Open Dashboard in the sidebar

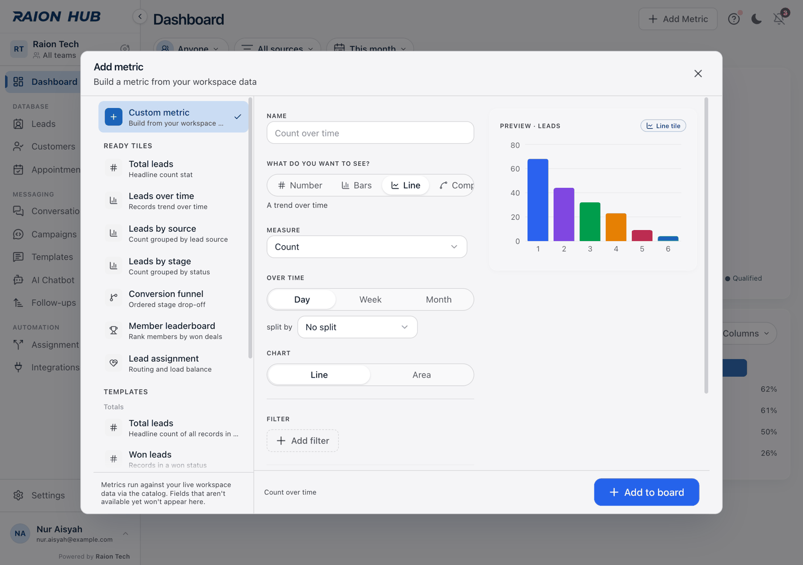pos(44,82)
